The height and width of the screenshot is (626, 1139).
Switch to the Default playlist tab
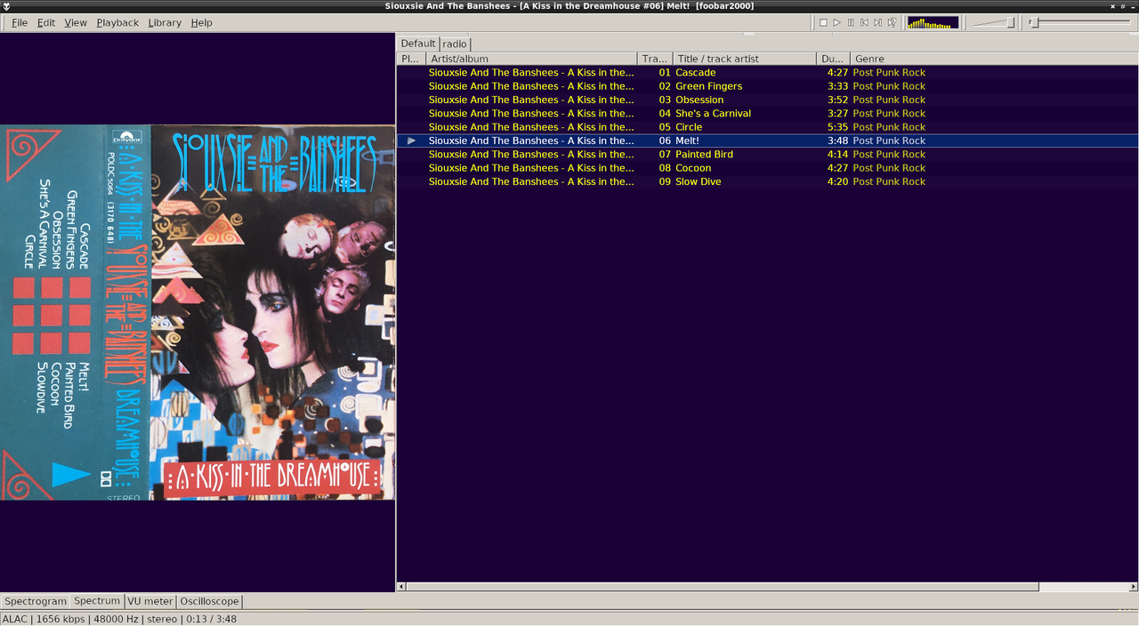pos(418,43)
